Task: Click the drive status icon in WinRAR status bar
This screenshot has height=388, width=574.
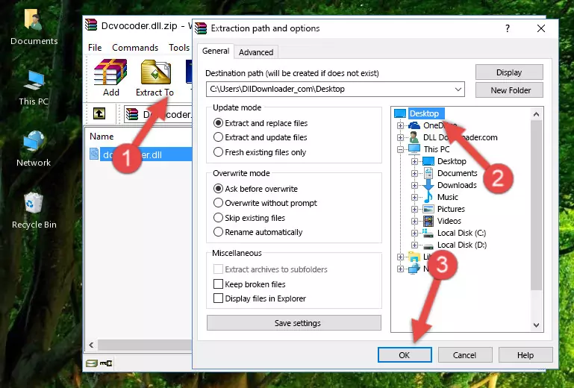Action: tap(92, 363)
